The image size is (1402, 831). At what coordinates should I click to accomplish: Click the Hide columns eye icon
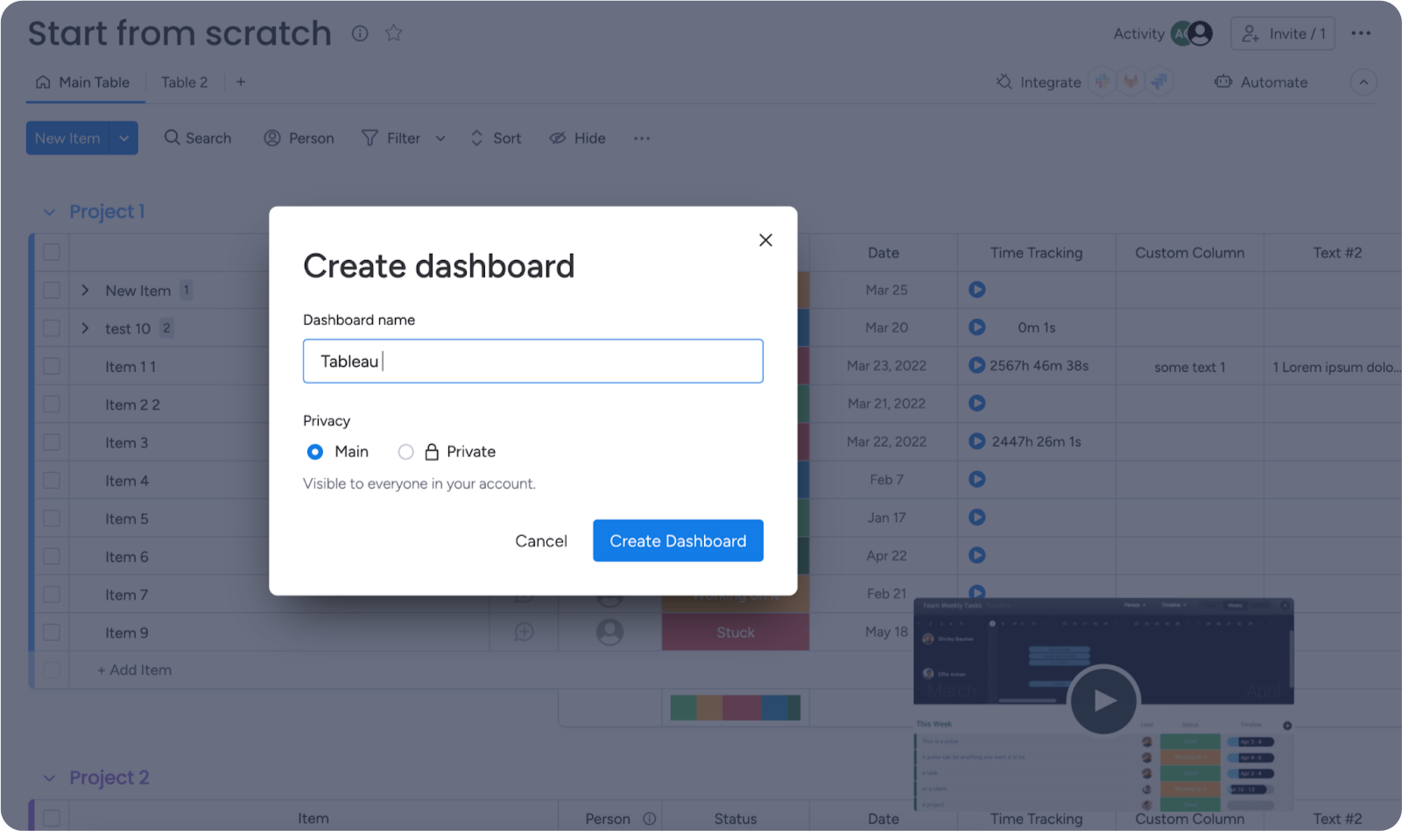[x=558, y=137]
